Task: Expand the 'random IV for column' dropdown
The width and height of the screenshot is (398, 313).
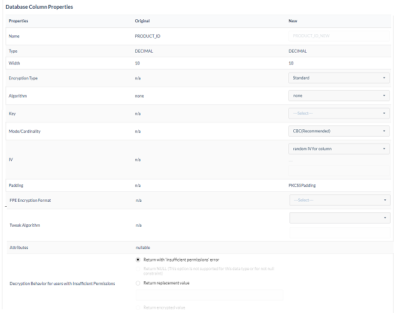Action: coord(339,149)
